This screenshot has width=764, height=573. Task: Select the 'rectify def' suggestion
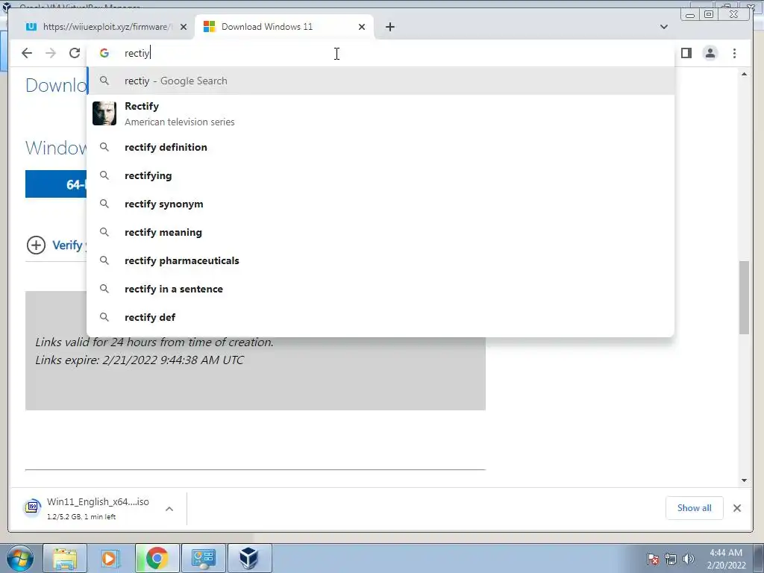click(x=381, y=317)
